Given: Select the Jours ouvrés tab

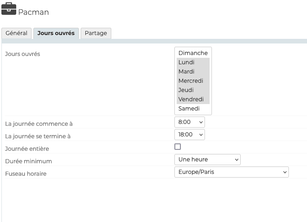Looking at the screenshot, I should click(56, 33).
